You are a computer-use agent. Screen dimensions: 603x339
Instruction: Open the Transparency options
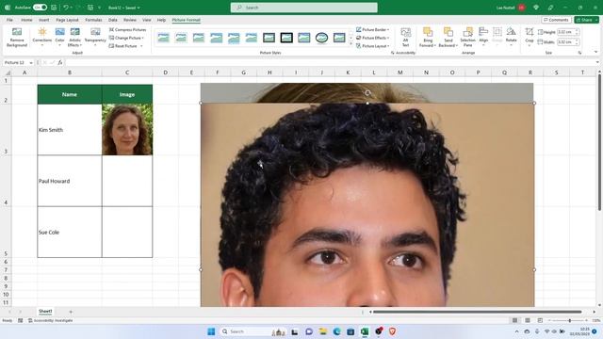pos(95,38)
